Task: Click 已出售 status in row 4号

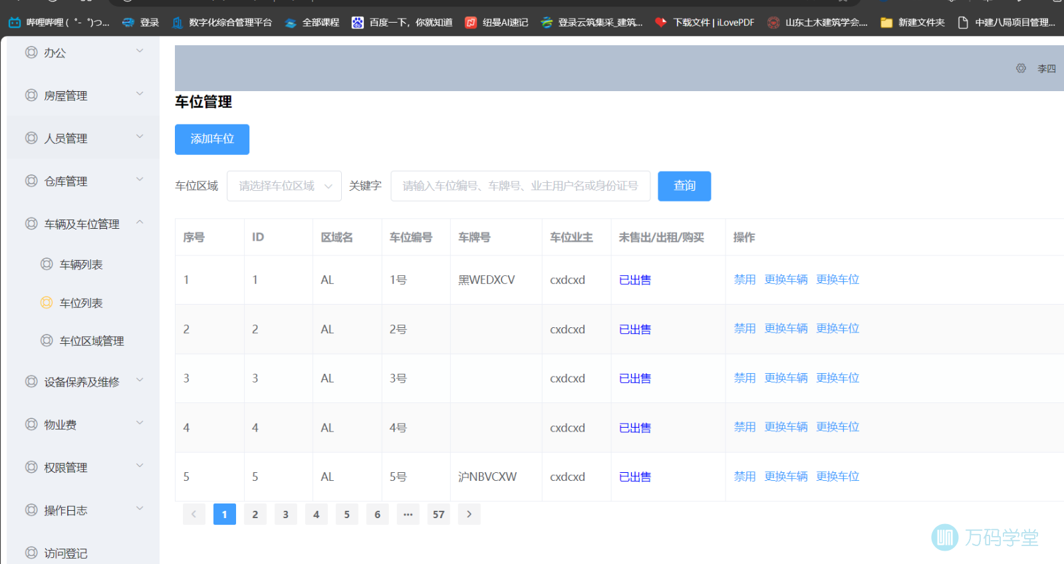Action: click(635, 428)
